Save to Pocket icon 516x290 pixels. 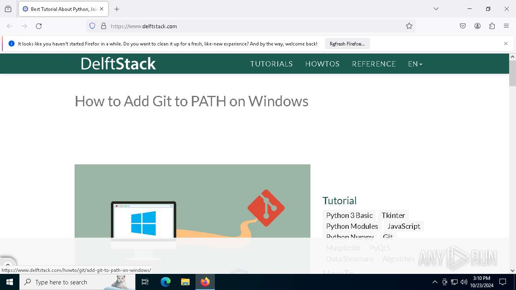click(463, 26)
